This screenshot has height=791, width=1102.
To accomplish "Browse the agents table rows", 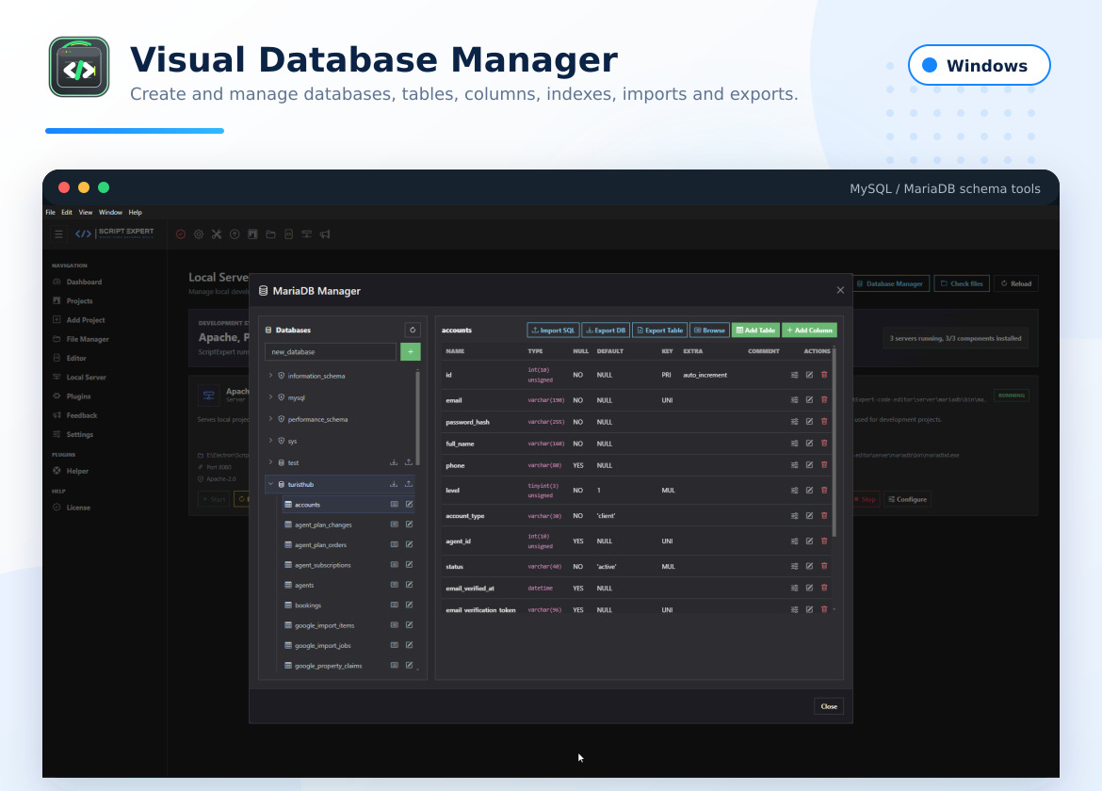I will coord(395,585).
